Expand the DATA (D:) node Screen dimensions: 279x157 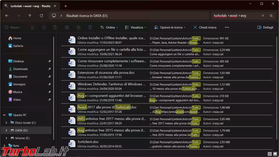[6, 130]
